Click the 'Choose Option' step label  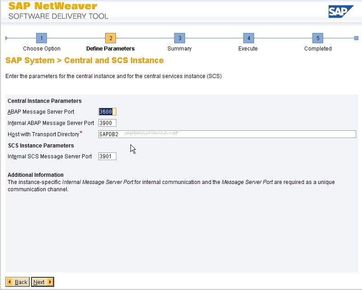42,49
